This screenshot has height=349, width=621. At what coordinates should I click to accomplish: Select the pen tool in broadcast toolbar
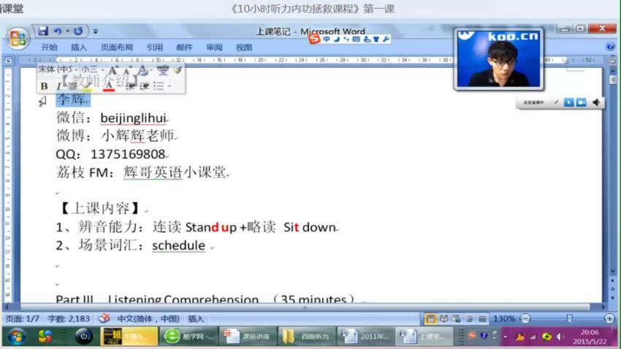pyautogui.click(x=557, y=102)
